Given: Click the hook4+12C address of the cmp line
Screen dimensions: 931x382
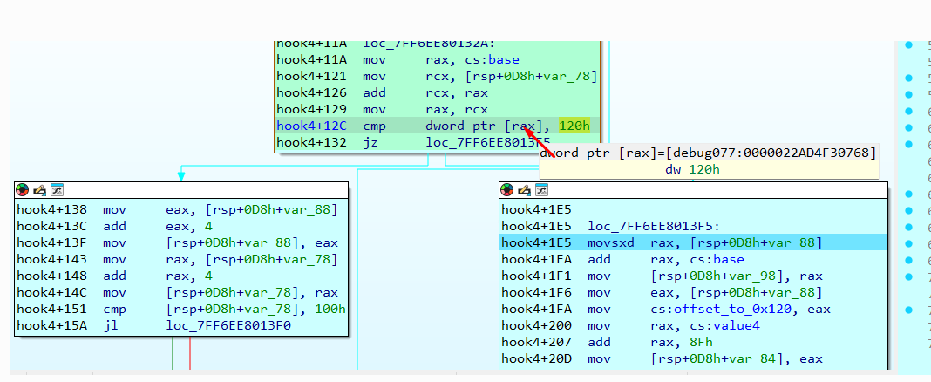Looking at the screenshot, I should click(312, 126).
